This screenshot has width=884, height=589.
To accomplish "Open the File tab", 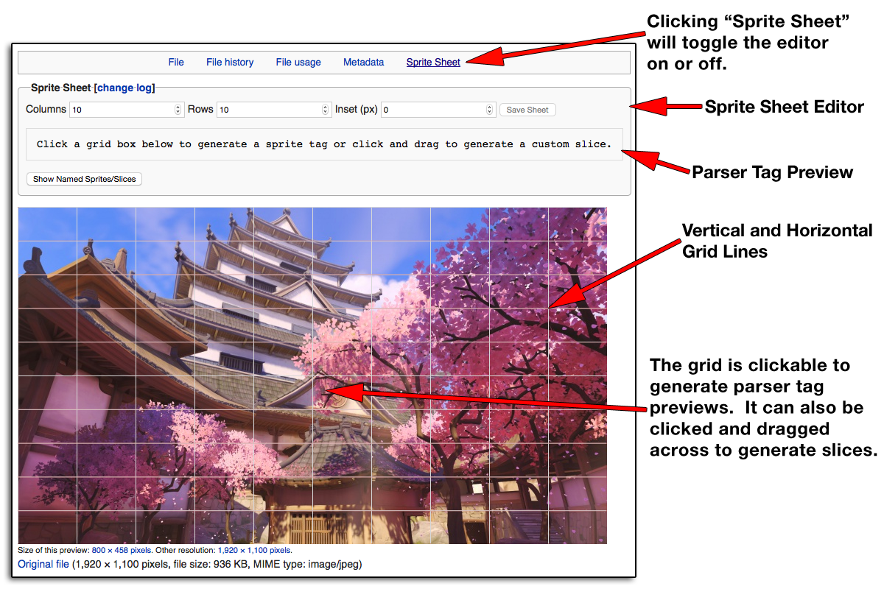I will point(176,63).
